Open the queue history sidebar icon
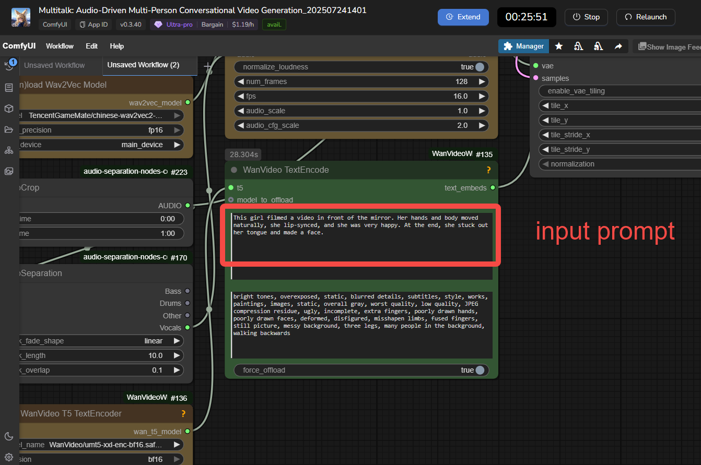 click(9, 66)
